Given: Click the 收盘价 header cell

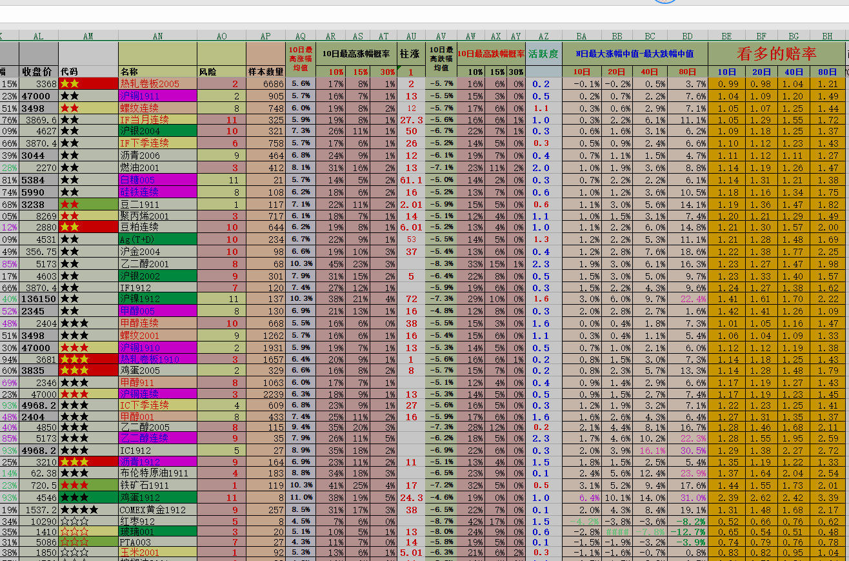Looking at the screenshot, I should pos(39,72).
